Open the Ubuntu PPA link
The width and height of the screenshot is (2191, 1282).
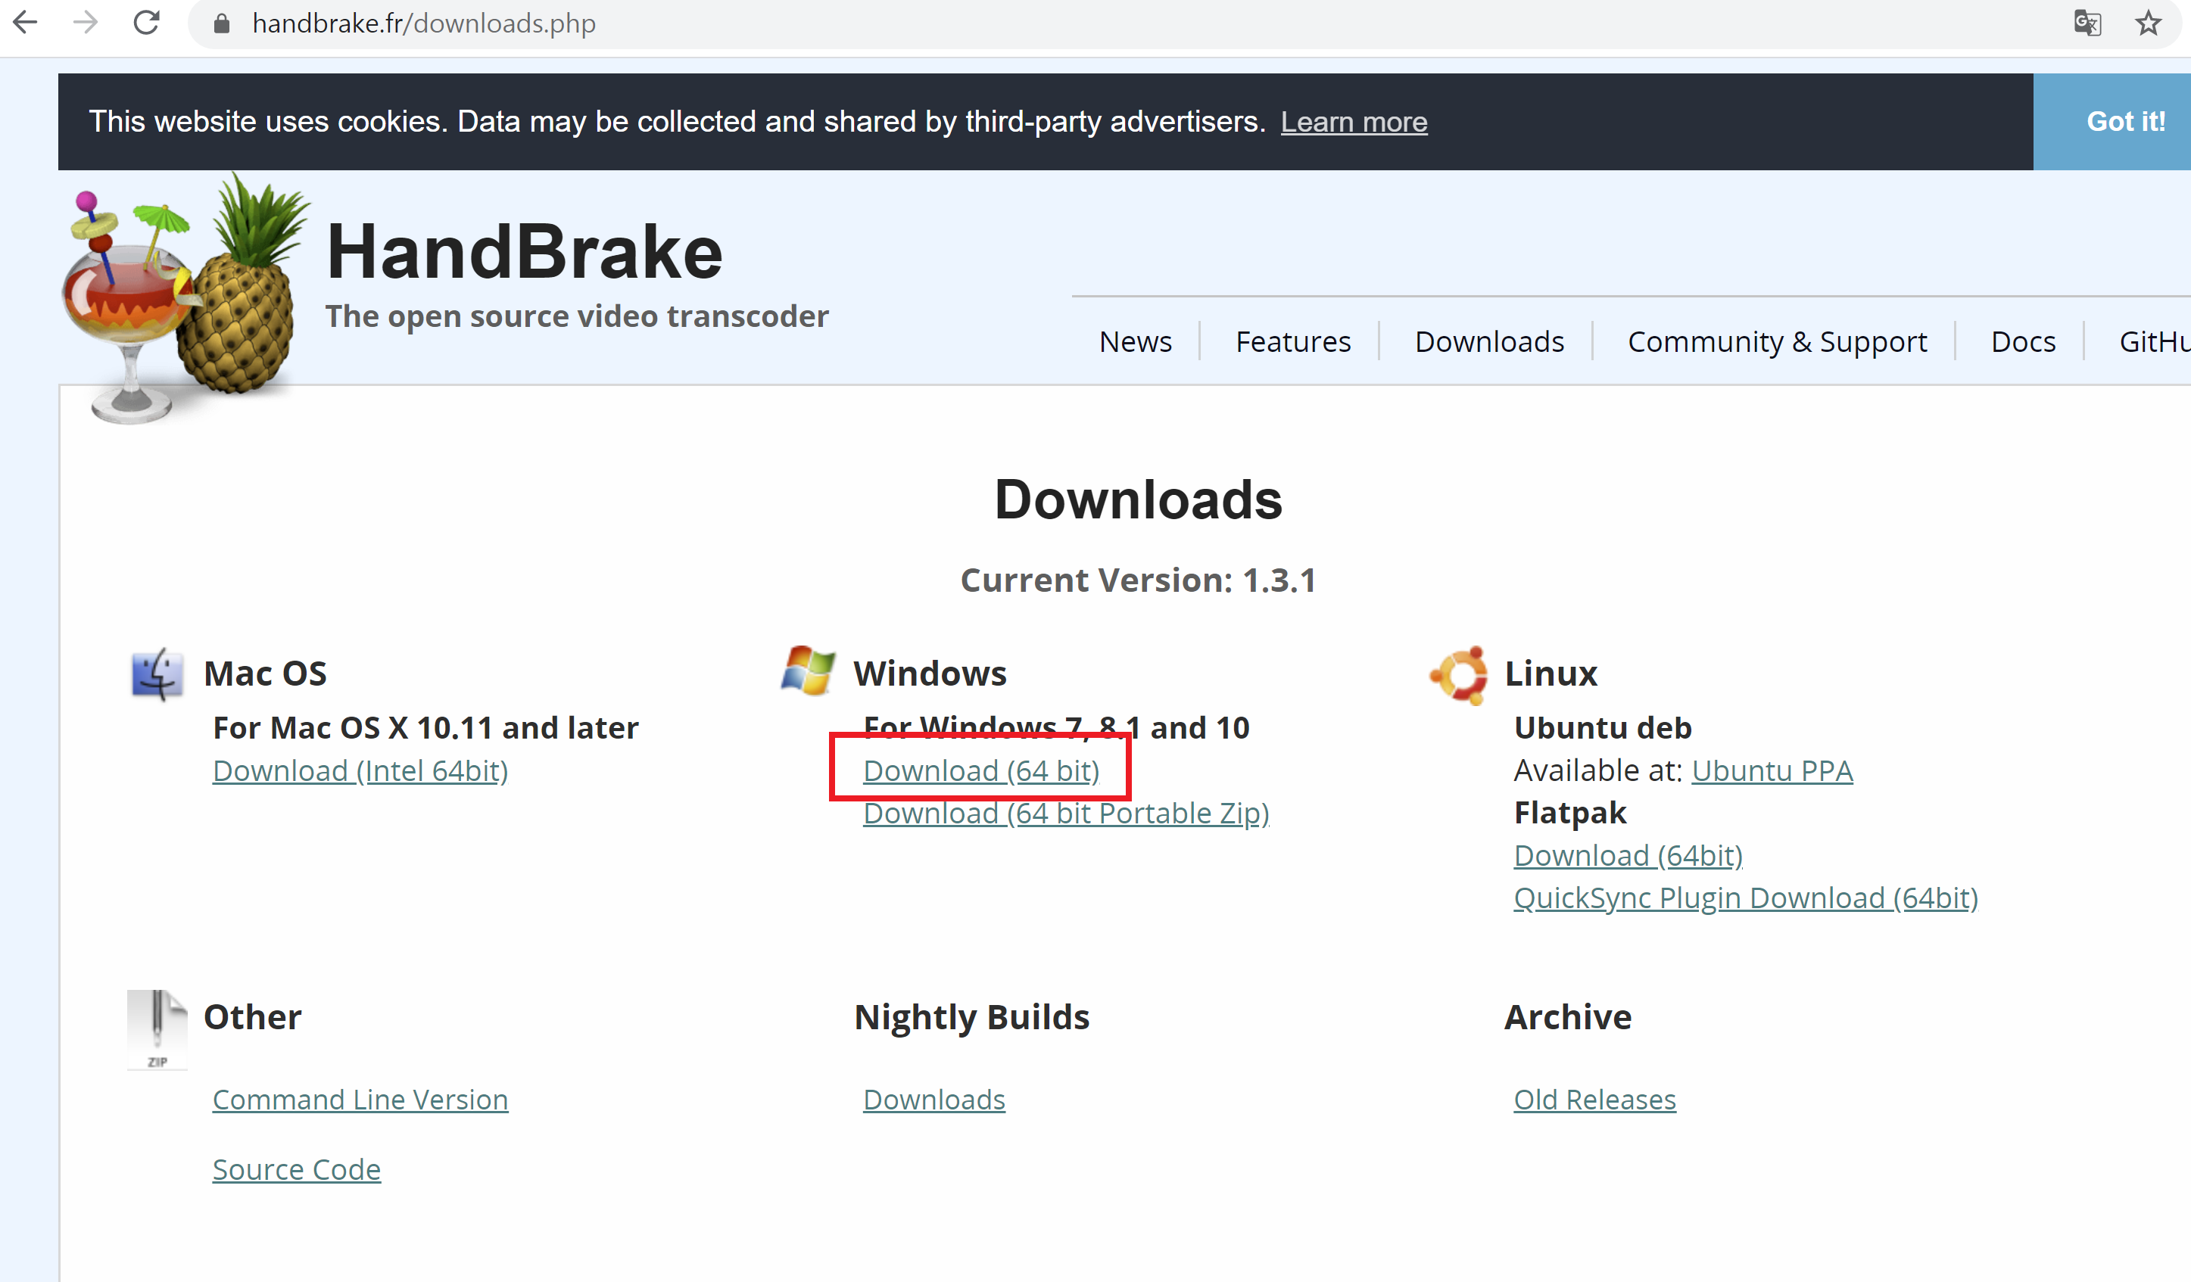coord(1772,771)
